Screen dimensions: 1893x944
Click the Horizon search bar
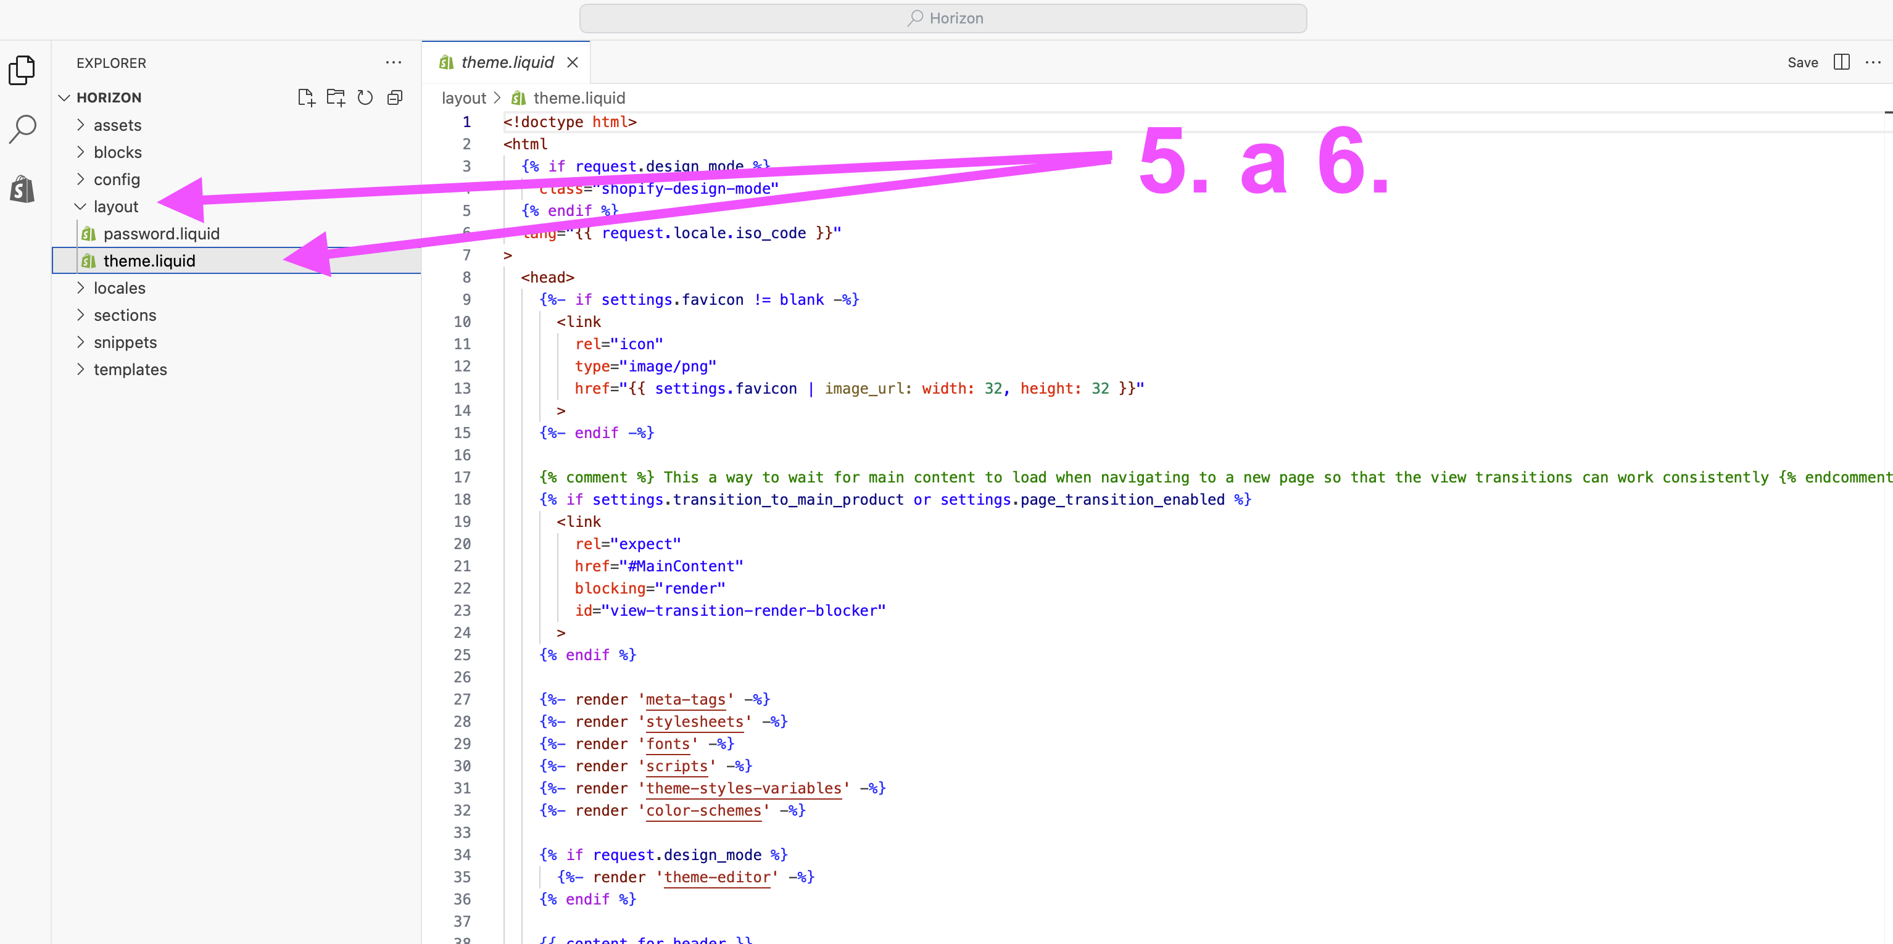(943, 19)
